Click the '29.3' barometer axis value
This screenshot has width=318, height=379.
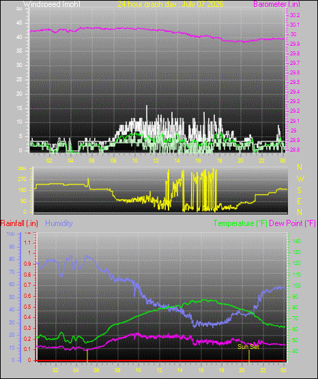pos(295,101)
